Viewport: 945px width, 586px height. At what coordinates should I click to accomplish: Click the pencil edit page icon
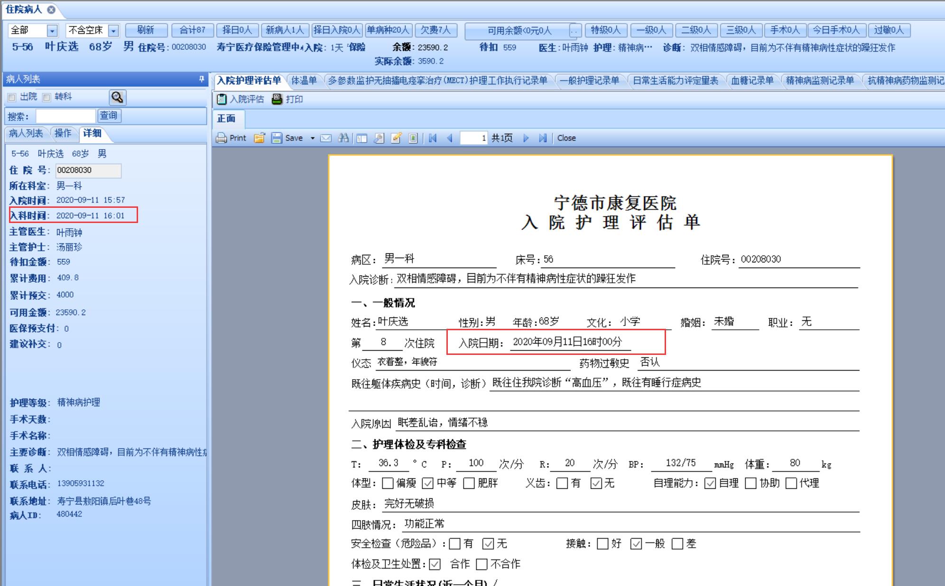[x=396, y=138]
